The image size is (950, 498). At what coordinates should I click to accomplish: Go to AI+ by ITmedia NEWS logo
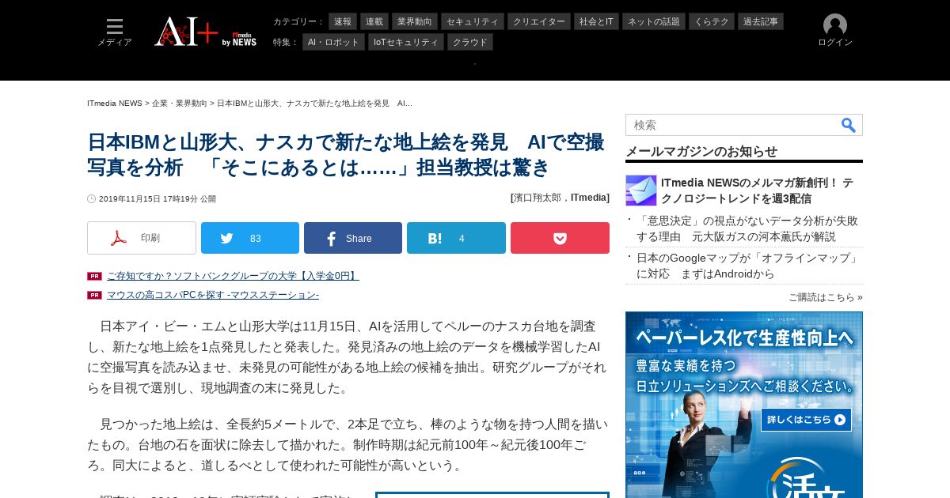[205, 32]
